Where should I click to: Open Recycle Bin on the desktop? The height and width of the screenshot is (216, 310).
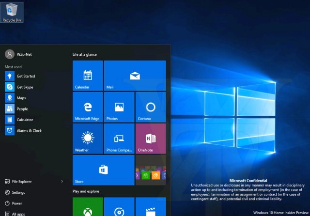[13, 12]
